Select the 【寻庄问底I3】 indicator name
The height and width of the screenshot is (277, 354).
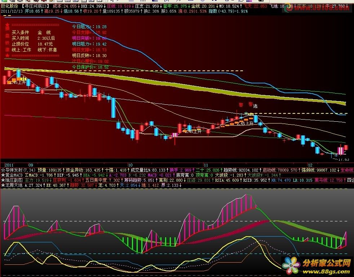coord(35,7)
